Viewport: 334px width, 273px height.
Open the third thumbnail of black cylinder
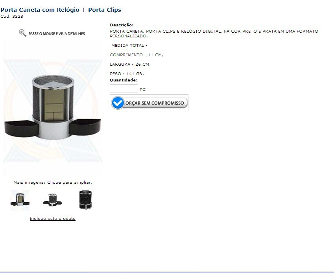(x=85, y=200)
